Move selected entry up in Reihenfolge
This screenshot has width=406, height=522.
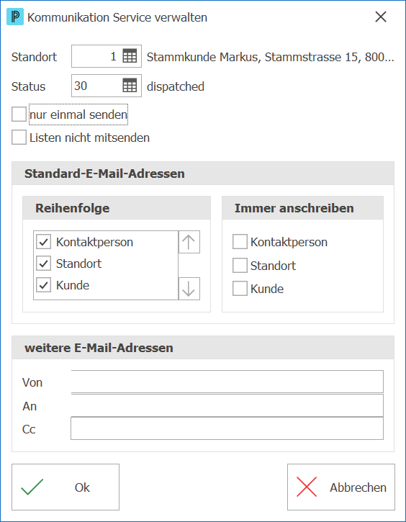pos(189,242)
